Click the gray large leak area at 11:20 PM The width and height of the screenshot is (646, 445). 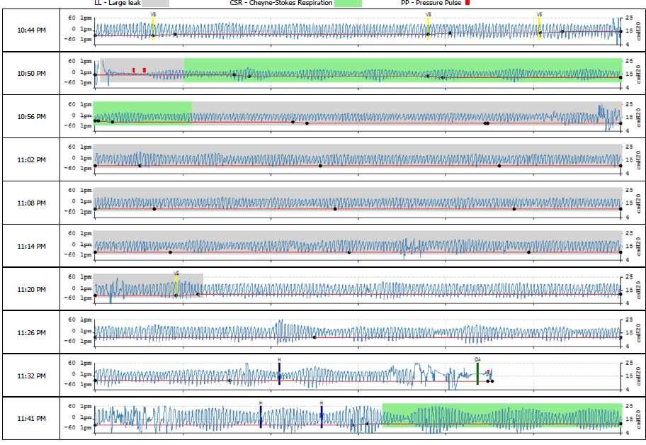click(142, 279)
